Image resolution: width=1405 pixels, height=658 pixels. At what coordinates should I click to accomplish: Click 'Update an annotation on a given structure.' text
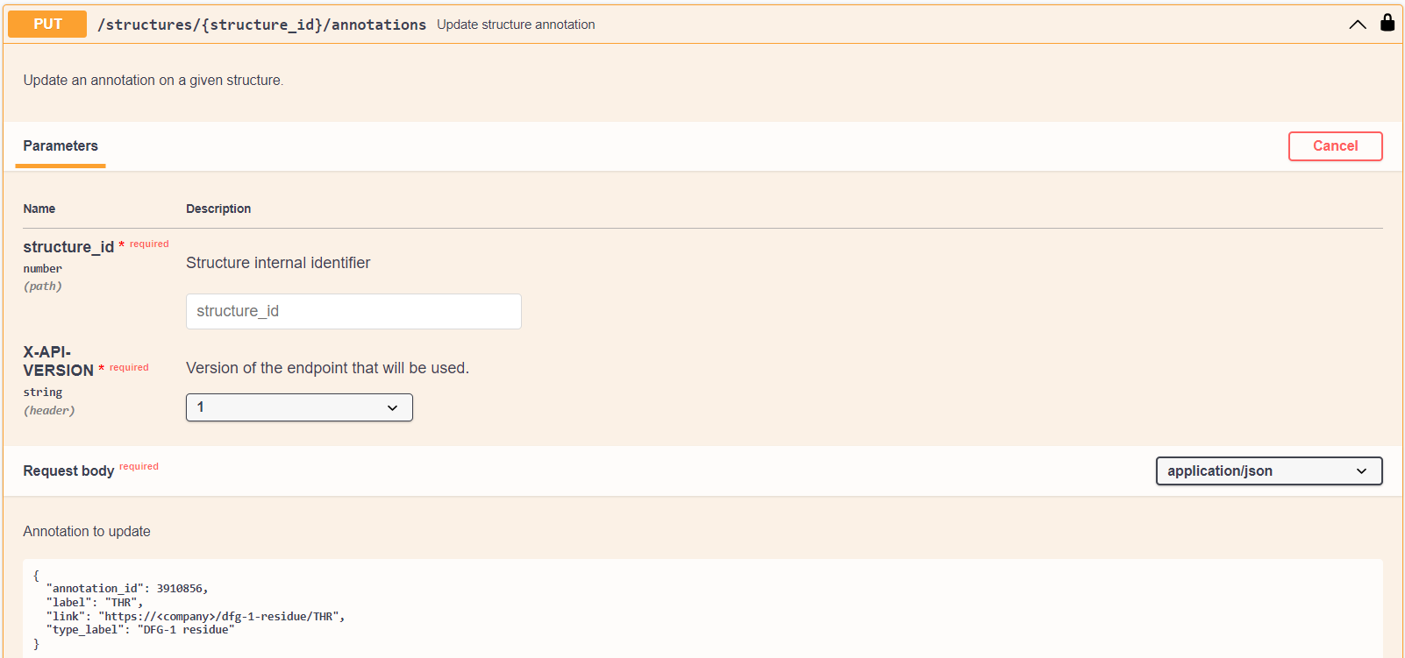153,81
